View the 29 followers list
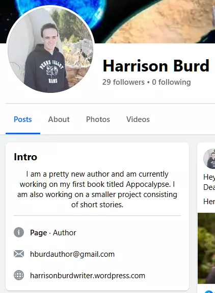Viewport: 215px width, 293px height. pos(123,82)
